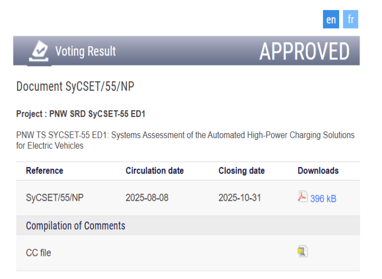Select the SyCSET/55/NP reference cell
382x279 pixels.
55,198
